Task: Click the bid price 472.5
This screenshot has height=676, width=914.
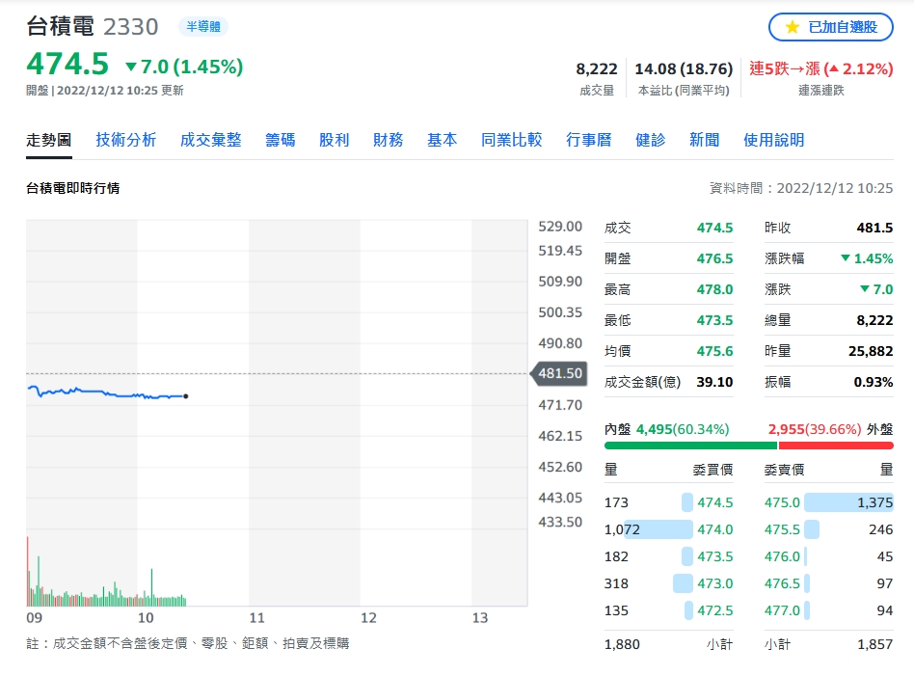Action: click(715, 610)
